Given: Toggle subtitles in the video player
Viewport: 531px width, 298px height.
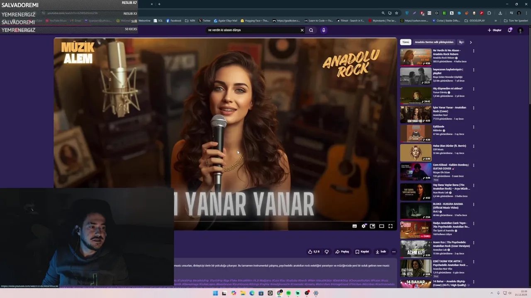Looking at the screenshot, I should (355, 226).
